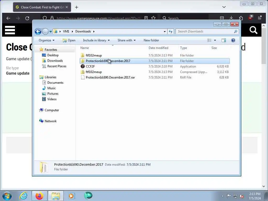
Task: Click Firefox back arrow
Action: point(8,18)
